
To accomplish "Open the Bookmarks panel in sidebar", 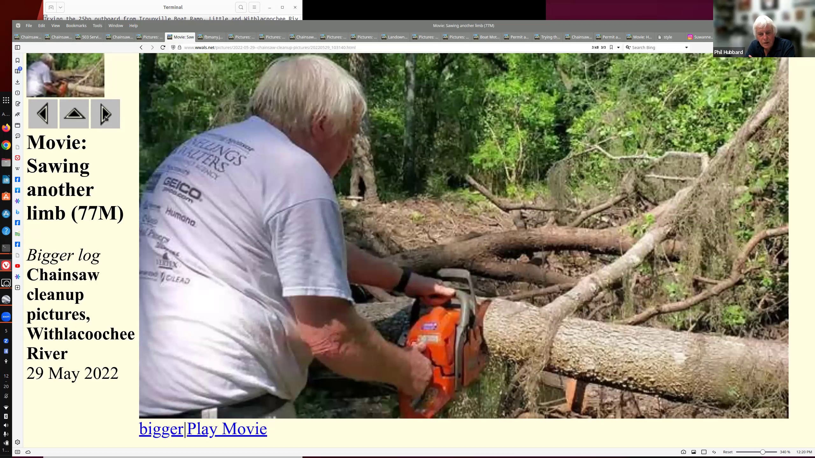I will [18, 60].
